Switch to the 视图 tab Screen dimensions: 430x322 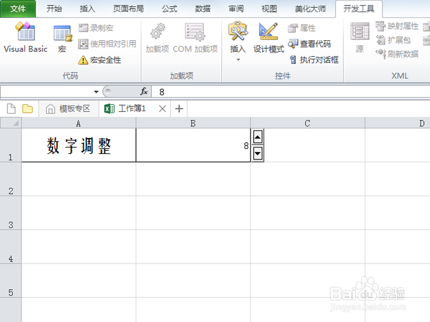[269, 9]
